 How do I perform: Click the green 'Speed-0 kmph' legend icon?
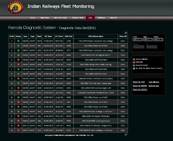pos(134,65)
